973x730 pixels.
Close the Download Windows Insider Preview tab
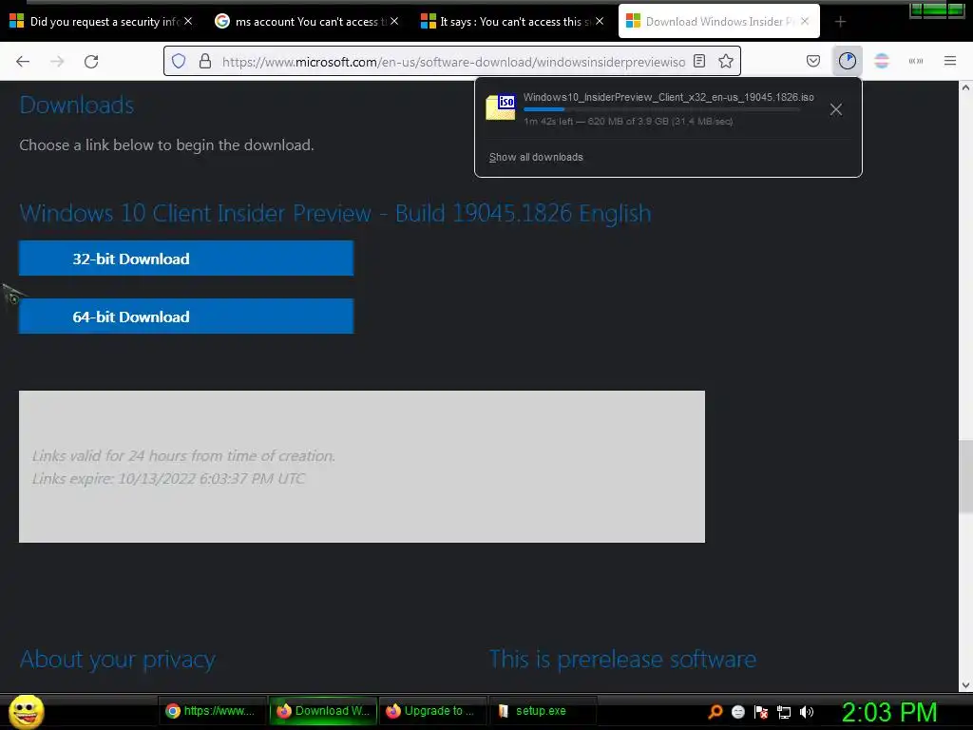coord(805,21)
